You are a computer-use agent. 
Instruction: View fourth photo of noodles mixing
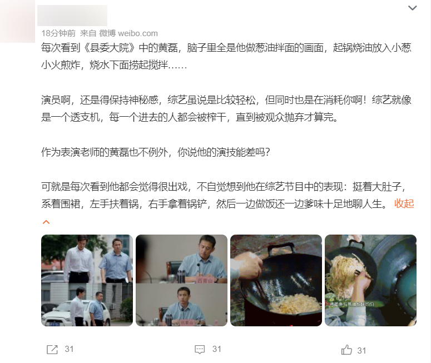(x=370, y=280)
